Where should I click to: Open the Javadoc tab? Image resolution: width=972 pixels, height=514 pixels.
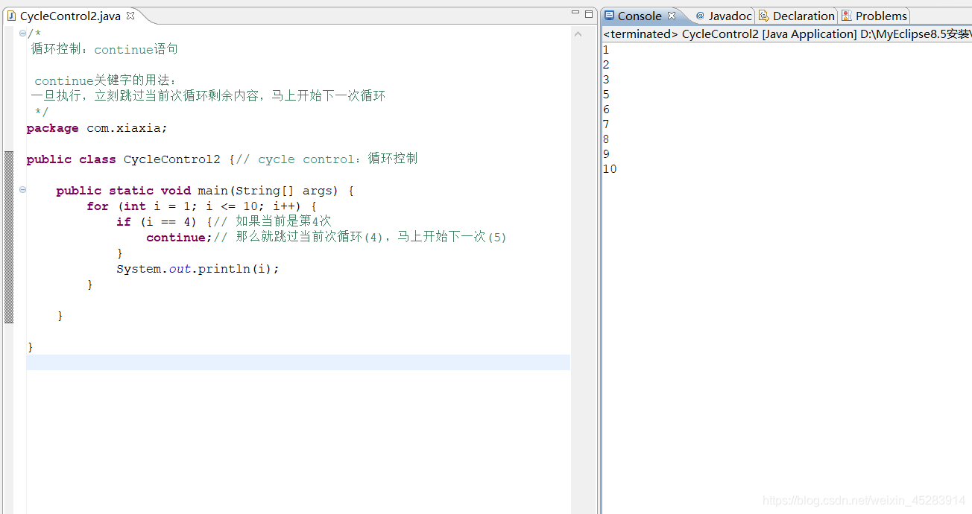tap(730, 16)
